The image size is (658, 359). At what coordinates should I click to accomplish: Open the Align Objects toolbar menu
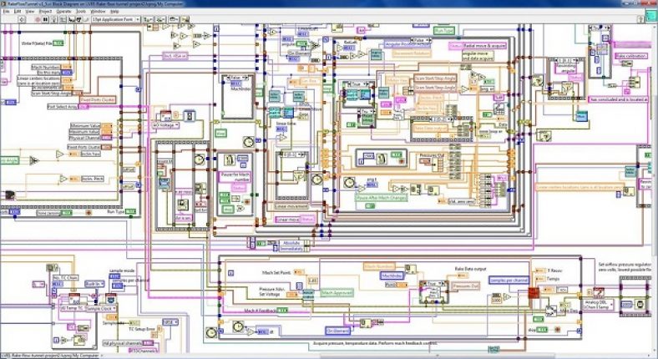coord(148,19)
